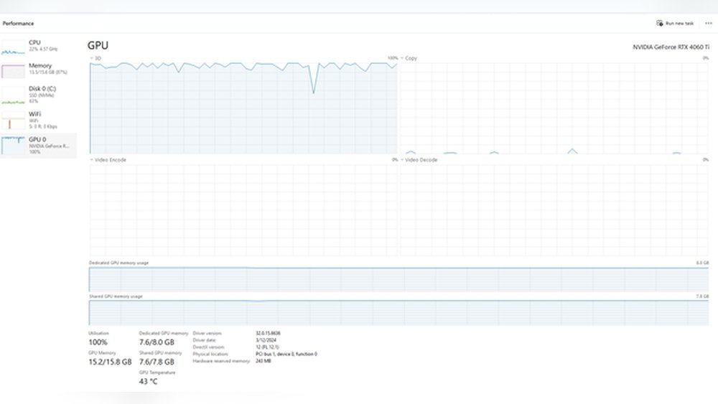
Task: Select the Disk 0 (C:) label in sidebar
Action: (42, 88)
